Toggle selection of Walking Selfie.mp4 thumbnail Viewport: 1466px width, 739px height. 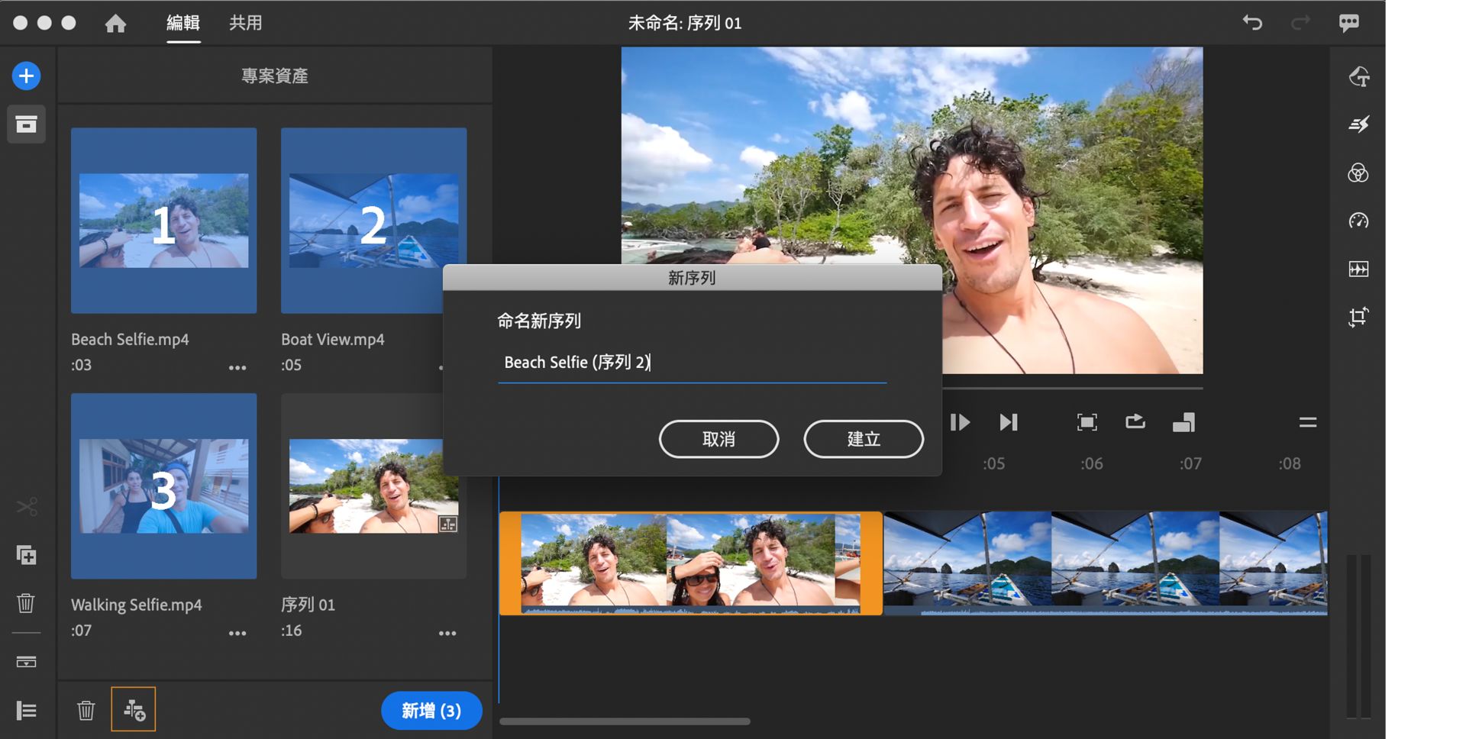(x=163, y=486)
